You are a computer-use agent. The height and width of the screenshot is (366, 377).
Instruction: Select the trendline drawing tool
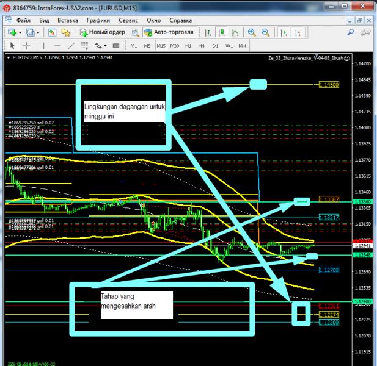71,45
